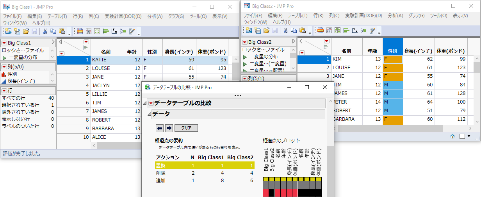
Task: Click Cut scissors icon in Big Class2 toolbar
Action: click(x=285, y=30)
